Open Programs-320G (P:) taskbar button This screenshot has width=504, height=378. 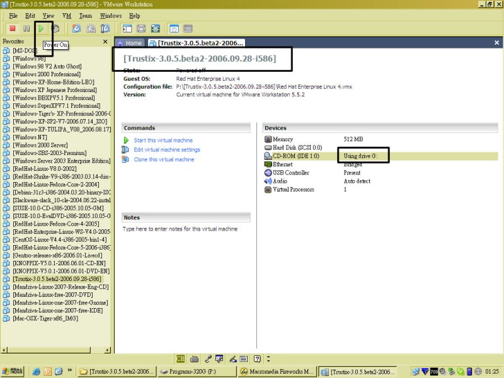pyautogui.click(x=197, y=372)
